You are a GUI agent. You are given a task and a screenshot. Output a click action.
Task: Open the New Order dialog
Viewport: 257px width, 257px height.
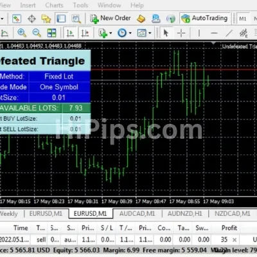(x=111, y=19)
